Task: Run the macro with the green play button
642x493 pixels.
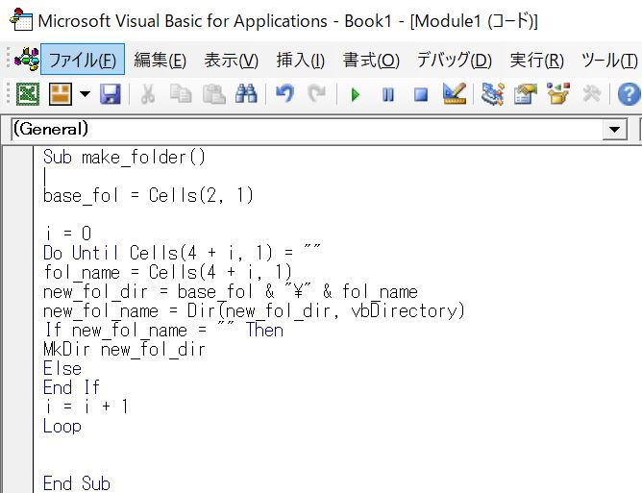Action: pyautogui.click(x=356, y=95)
